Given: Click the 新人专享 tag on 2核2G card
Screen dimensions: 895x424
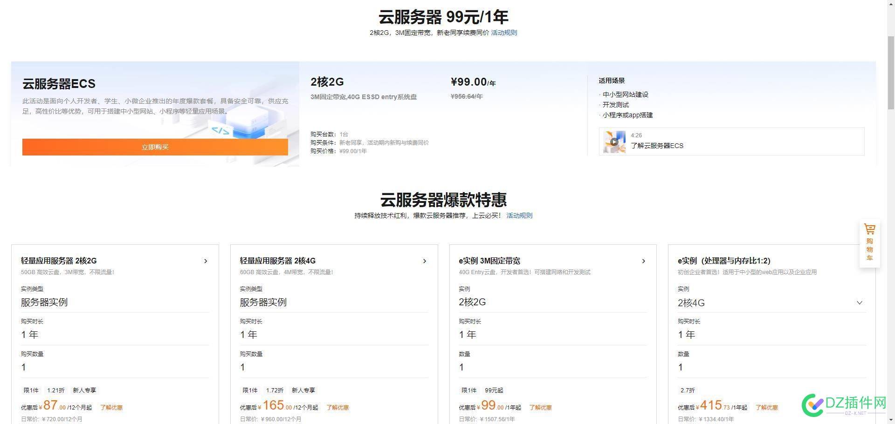Looking at the screenshot, I should [84, 390].
